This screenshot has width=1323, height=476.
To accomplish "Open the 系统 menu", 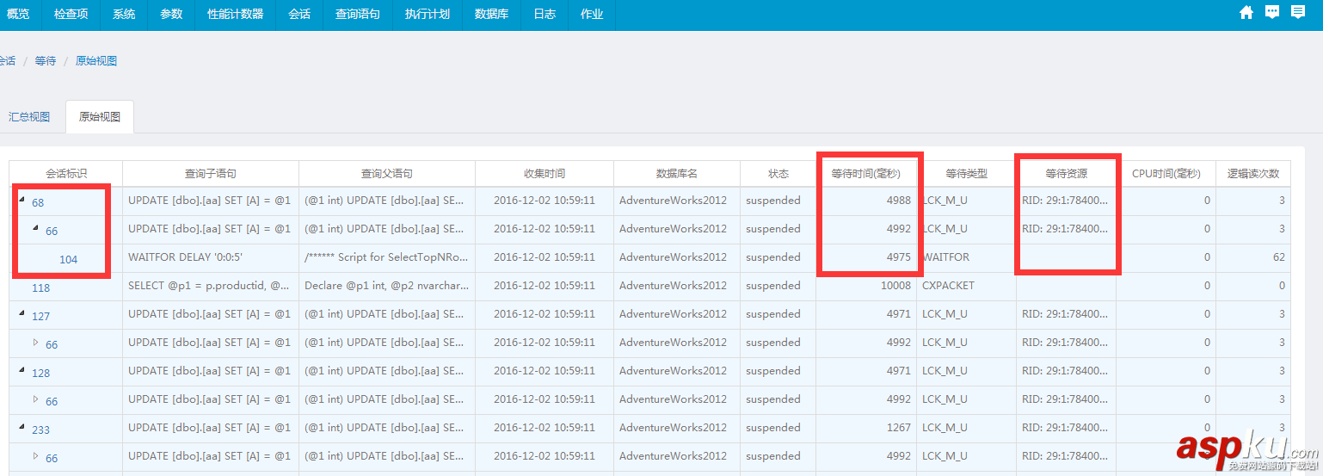I will point(124,14).
